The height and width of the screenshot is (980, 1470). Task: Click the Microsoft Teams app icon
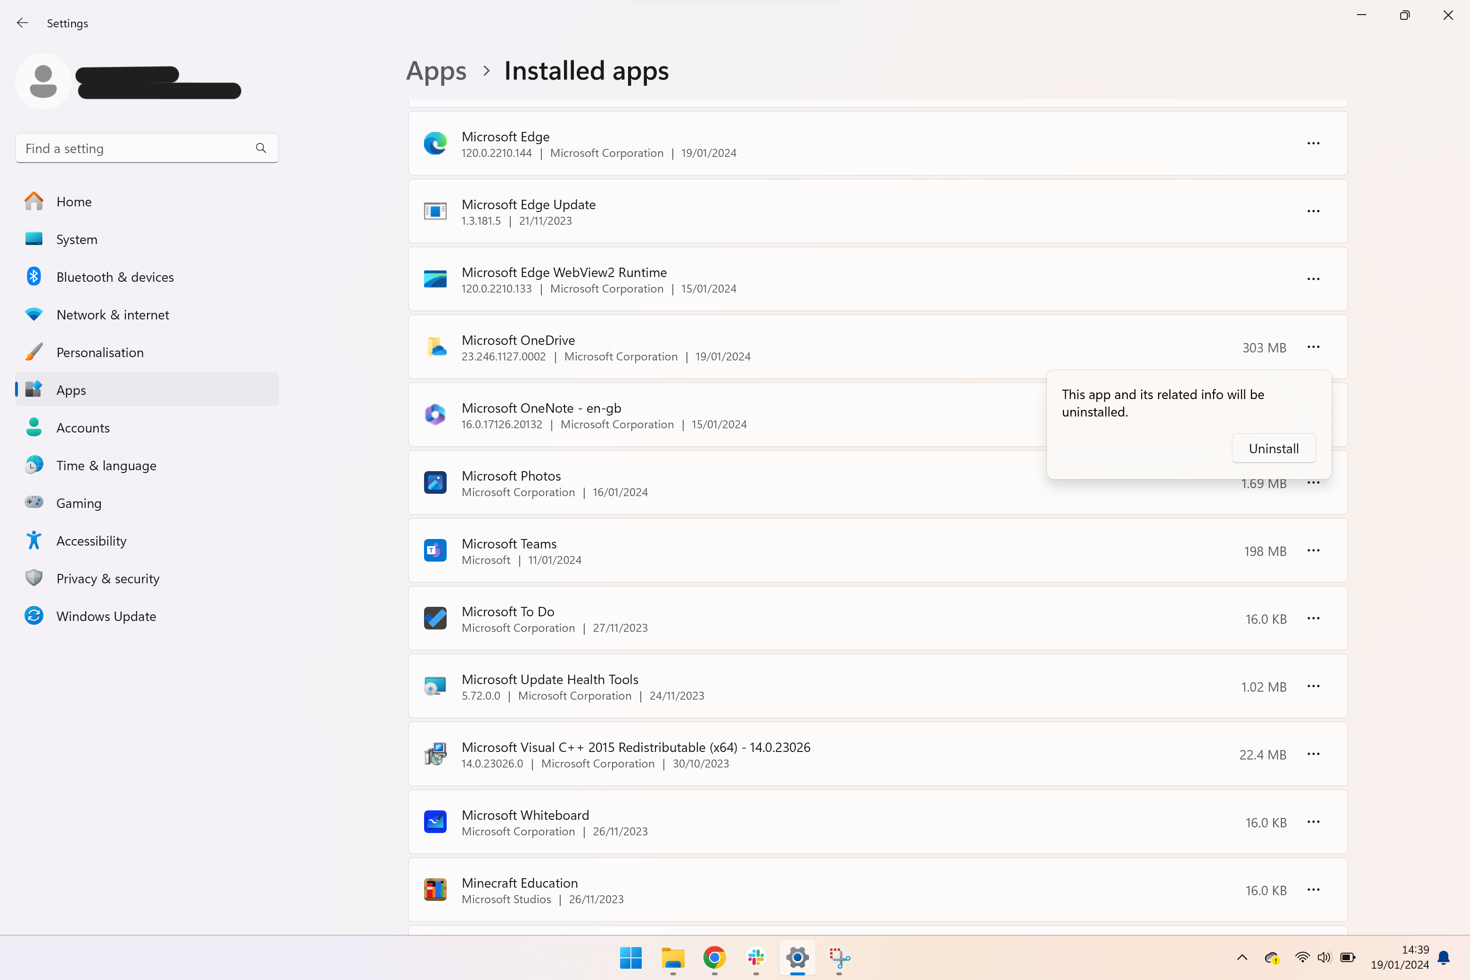pos(435,551)
